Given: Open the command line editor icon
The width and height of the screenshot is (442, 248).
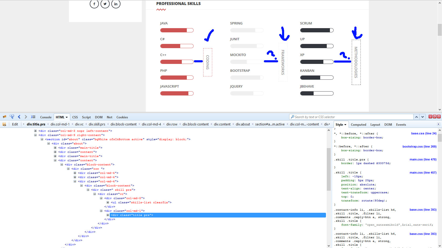Looking at the screenshot, I should coord(33,117).
